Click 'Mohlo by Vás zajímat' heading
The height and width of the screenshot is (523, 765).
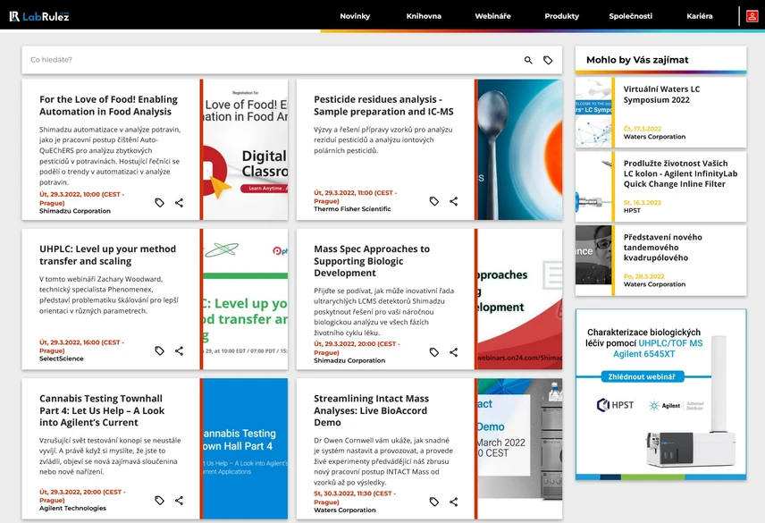click(637, 60)
